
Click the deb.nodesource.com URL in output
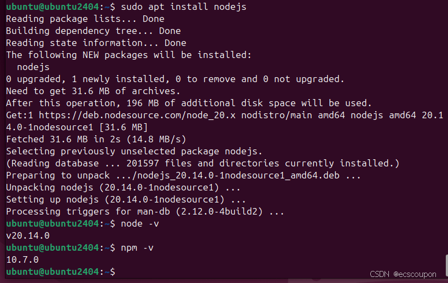click(137, 115)
